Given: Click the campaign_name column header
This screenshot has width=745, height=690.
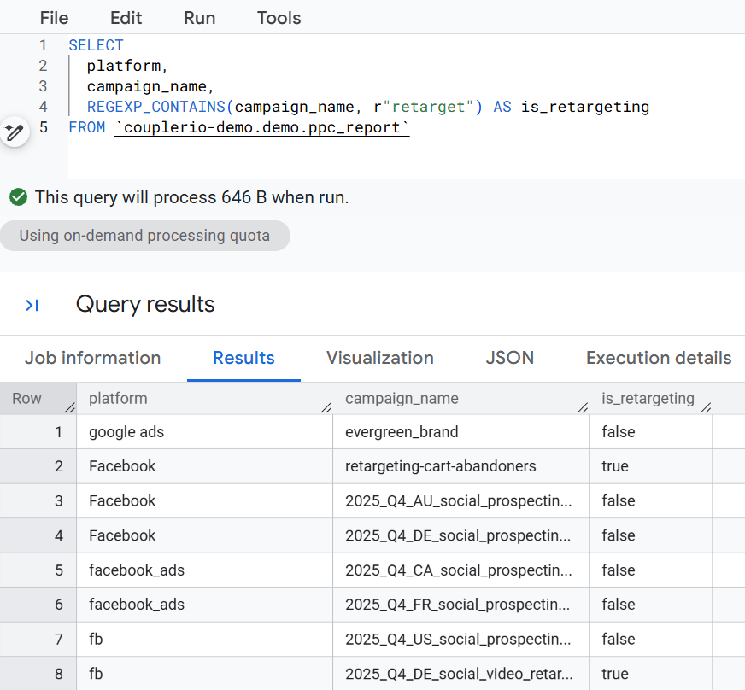Looking at the screenshot, I should [x=461, y=399].
